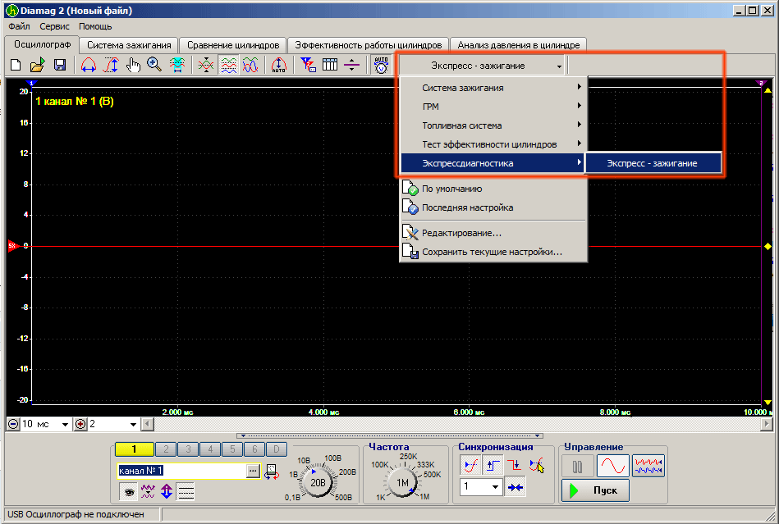Image resolution: width=779 pixels, height=524 pixels.
Task: Select channel 6 button
Action: click(x=254, y=449)
